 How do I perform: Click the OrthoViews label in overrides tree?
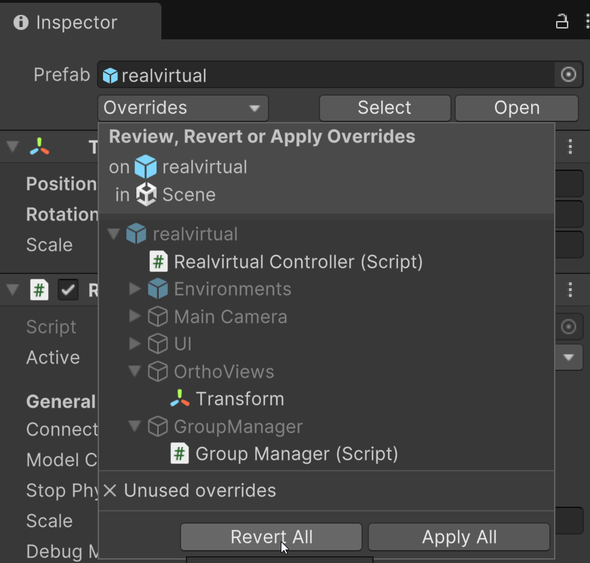224,372
